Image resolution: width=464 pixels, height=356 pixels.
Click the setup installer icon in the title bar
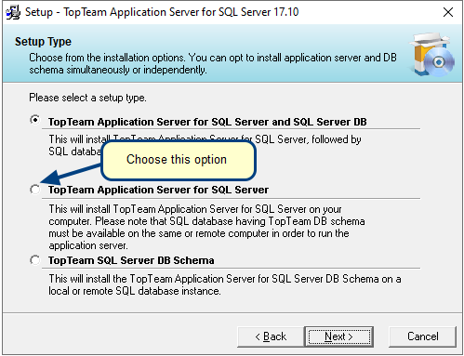[13, 12]
